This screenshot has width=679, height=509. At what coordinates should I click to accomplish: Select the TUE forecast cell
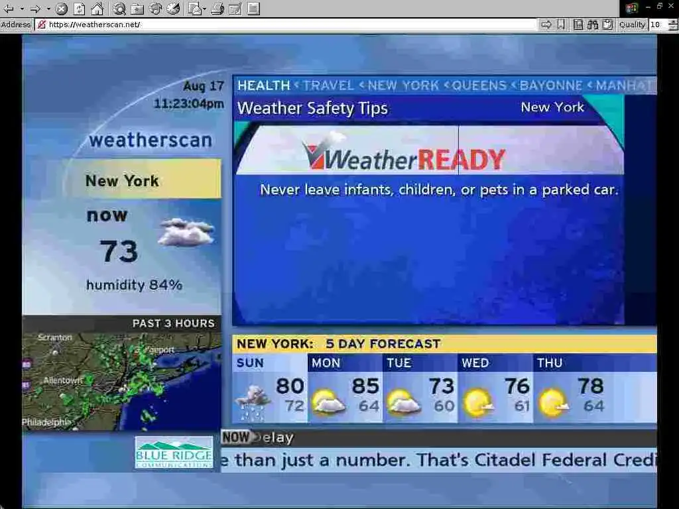point(420,388)
